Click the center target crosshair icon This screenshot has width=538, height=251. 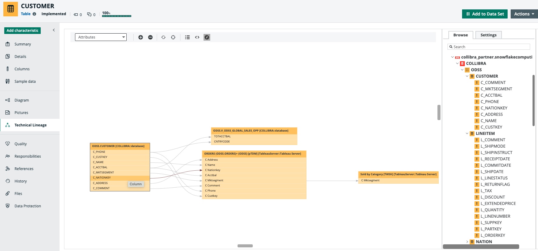(x=173, y=37)
